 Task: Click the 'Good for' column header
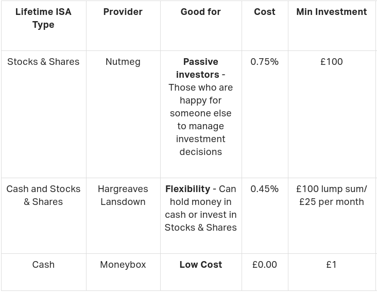(200, 12)
